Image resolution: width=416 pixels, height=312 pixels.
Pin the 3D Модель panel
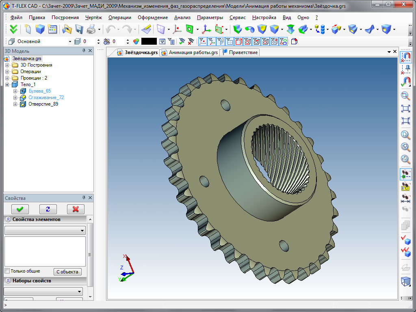click(84, 51)
